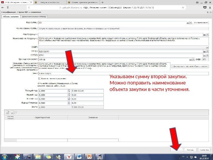
Task: Adjust Второй год quantity spinner
Action: pyautogui.click(x=69, y=99)
